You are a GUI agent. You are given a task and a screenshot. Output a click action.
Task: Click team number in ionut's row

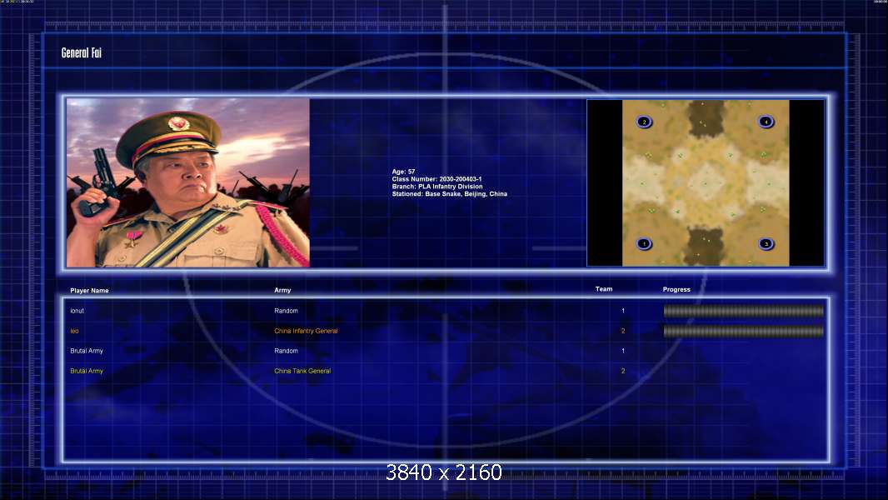[623, 311]
